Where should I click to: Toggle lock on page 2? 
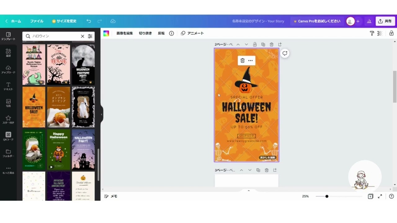(x=255, y=44)
